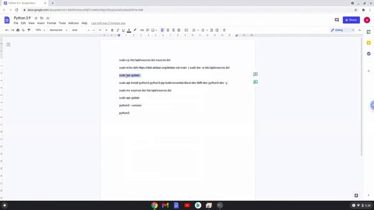Open the insert image dropdown
374x210 pixels.
(154, 30)
